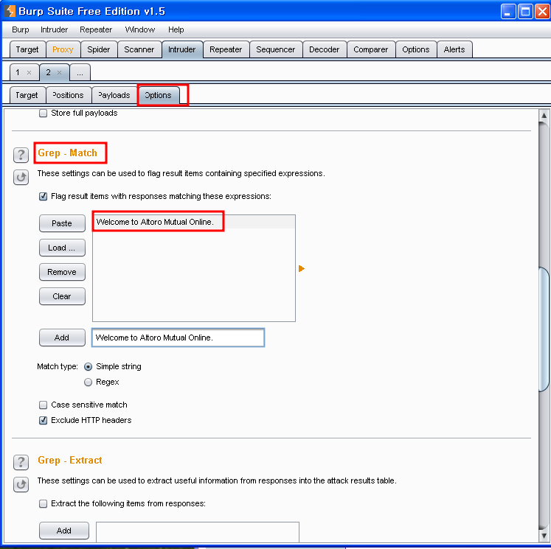Switch to the Spider tab
Screen dimensions: 551x549
[x=99, y=49]
